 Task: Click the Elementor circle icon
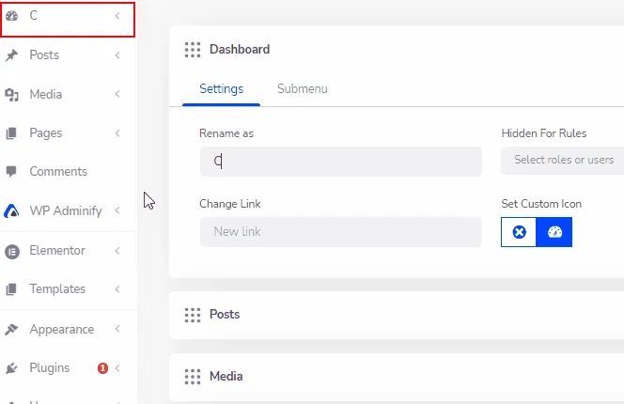coord(12,251)
